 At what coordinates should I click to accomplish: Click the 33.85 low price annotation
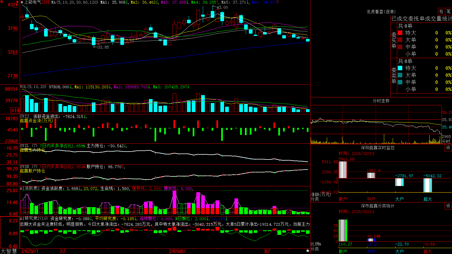(103, 47)
